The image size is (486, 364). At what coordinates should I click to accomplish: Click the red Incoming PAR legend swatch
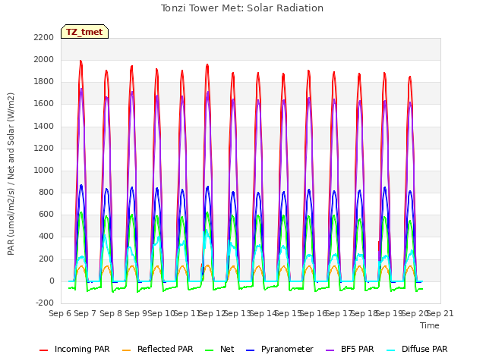tap(44, 350)
